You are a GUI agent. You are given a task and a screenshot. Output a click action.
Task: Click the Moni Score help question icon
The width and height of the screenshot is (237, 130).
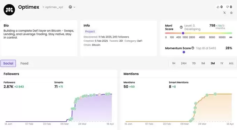coord(181,27)
